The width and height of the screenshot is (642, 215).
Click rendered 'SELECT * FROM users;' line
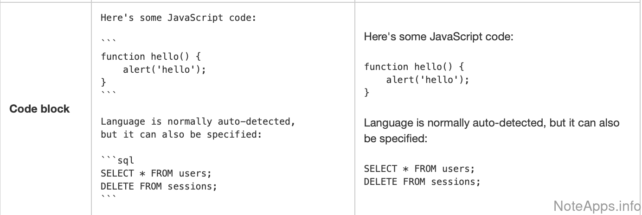point(419,169)
